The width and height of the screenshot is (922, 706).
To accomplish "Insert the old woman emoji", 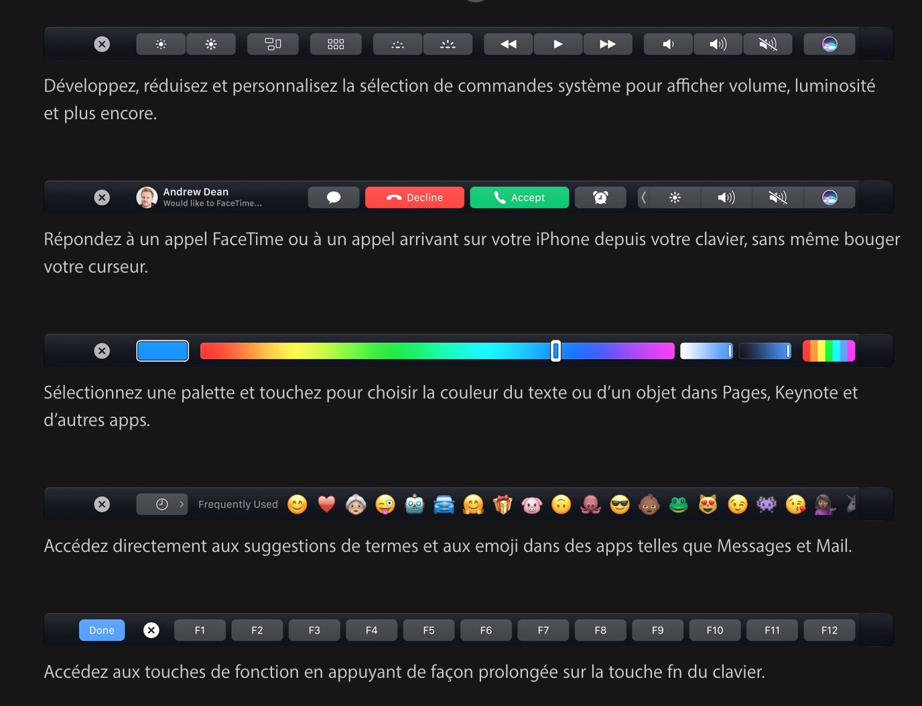I will (x=356, y=504).
